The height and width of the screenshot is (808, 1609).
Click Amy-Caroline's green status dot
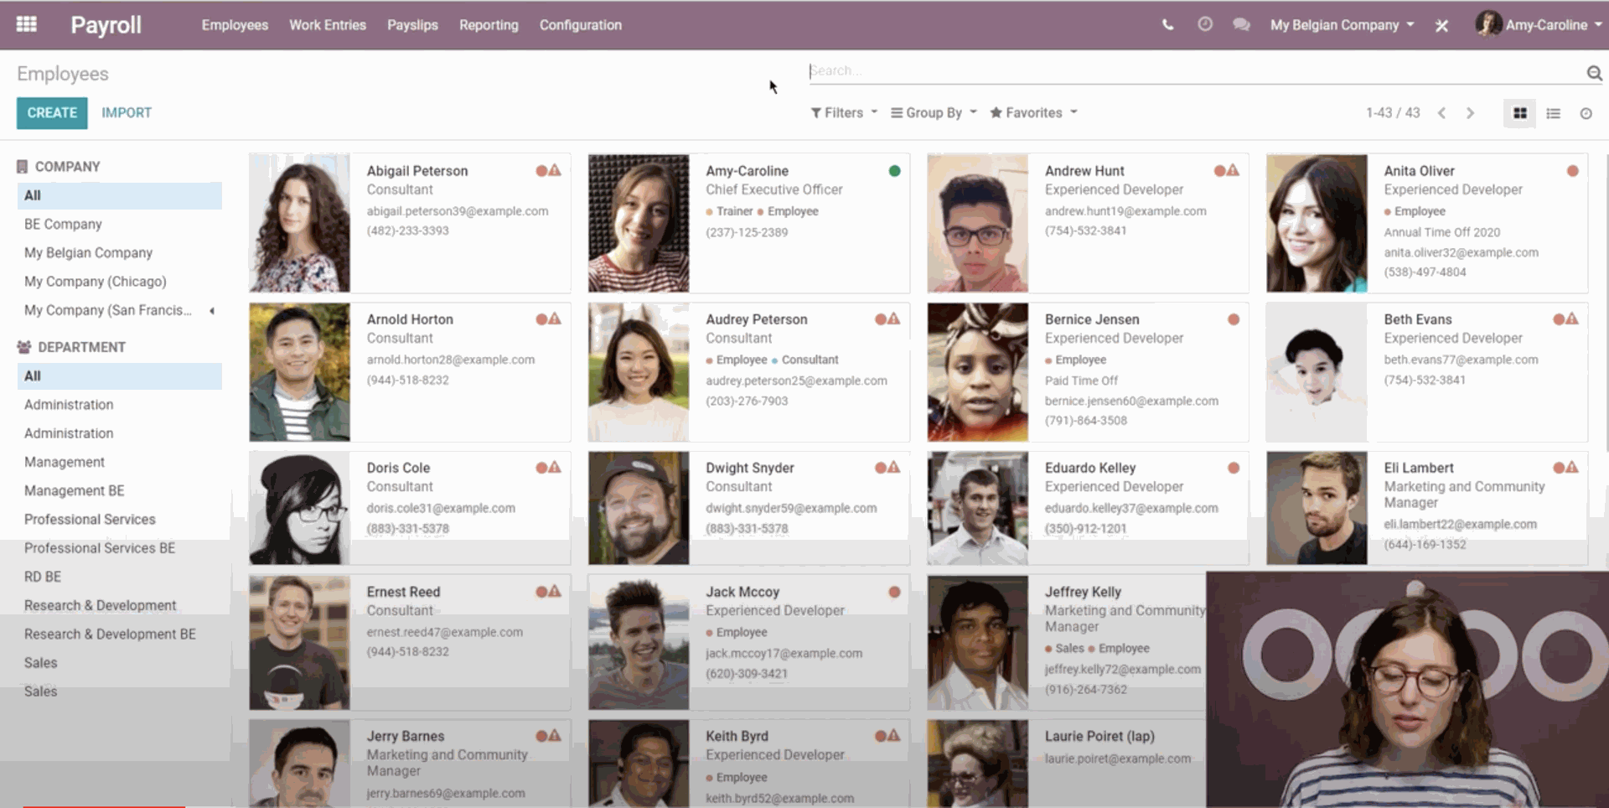(894, 171)
